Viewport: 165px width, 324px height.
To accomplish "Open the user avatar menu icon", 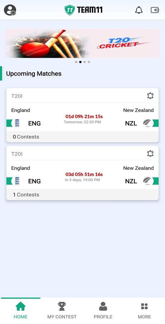I will point(10,10).
